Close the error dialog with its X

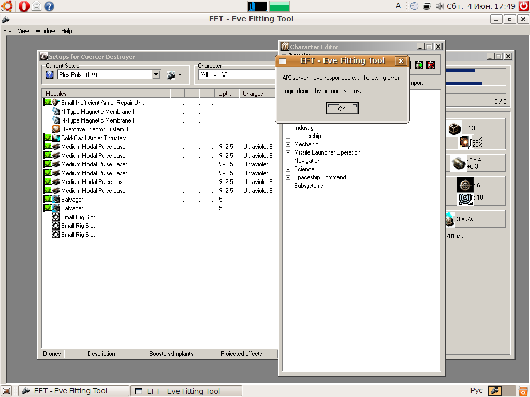point(401,61)
